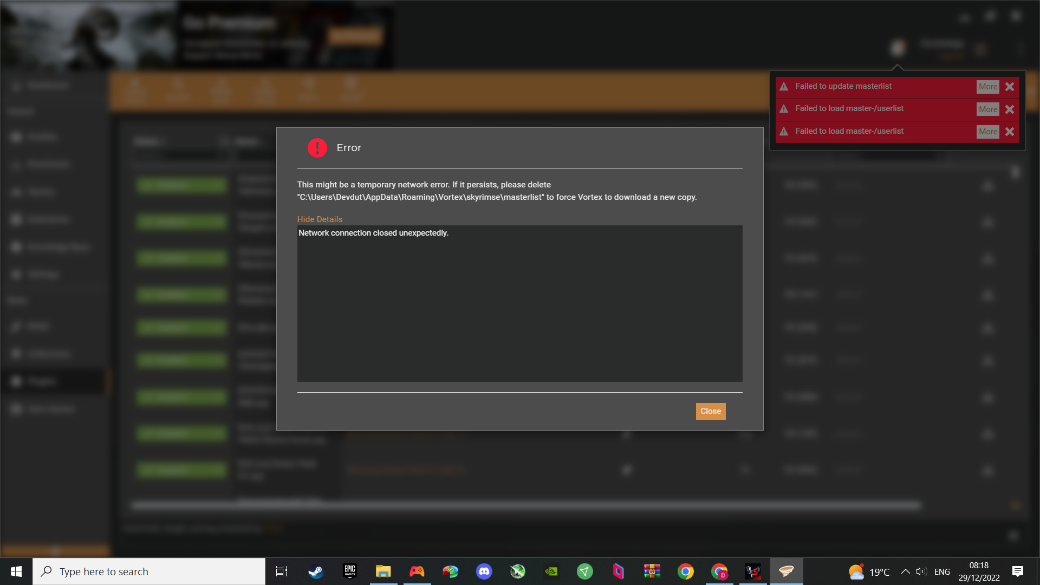This screenshot has height=585, width=1040.
Task: Open Discord from the taskbar
Action: point(484,571)
